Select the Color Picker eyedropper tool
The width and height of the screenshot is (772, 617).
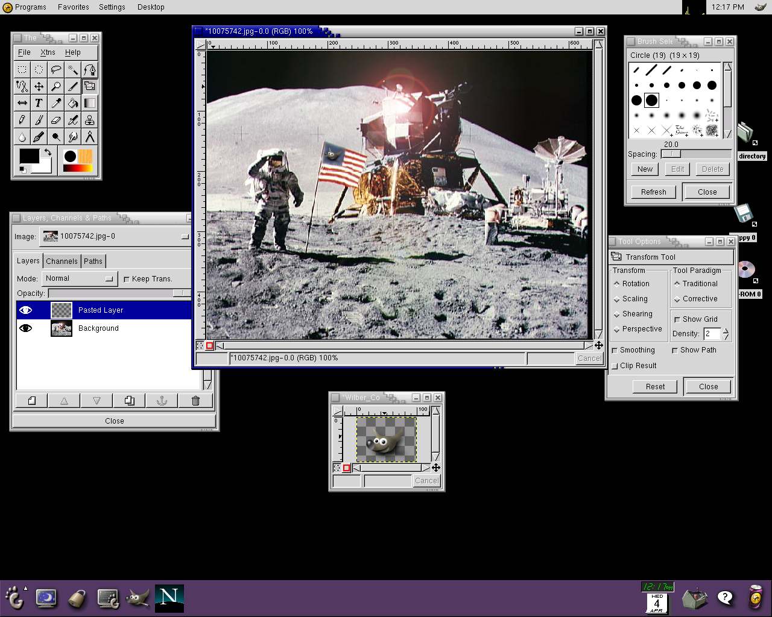click(x=55, y=103)
